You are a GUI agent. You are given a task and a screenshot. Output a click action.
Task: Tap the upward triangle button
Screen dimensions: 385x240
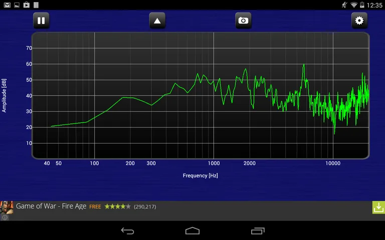[157, 20]
